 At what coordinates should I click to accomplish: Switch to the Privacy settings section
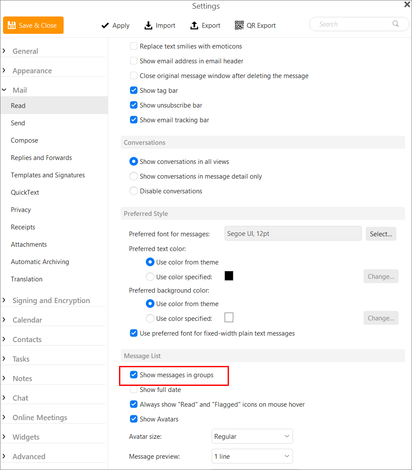[x=20, y=209]
